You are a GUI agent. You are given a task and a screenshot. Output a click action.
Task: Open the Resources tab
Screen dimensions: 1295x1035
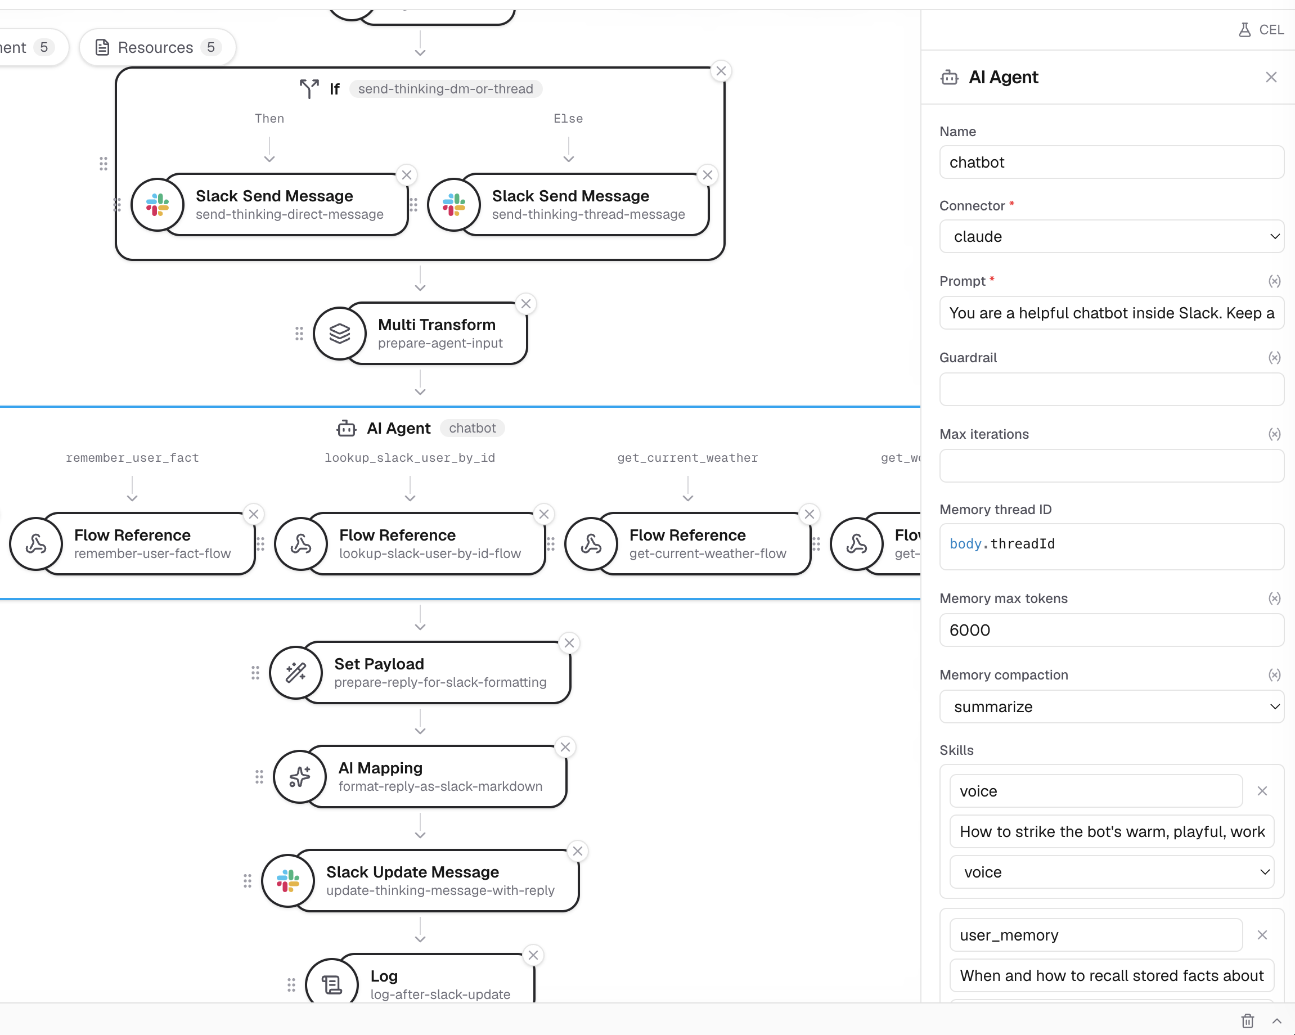point(158,47)
